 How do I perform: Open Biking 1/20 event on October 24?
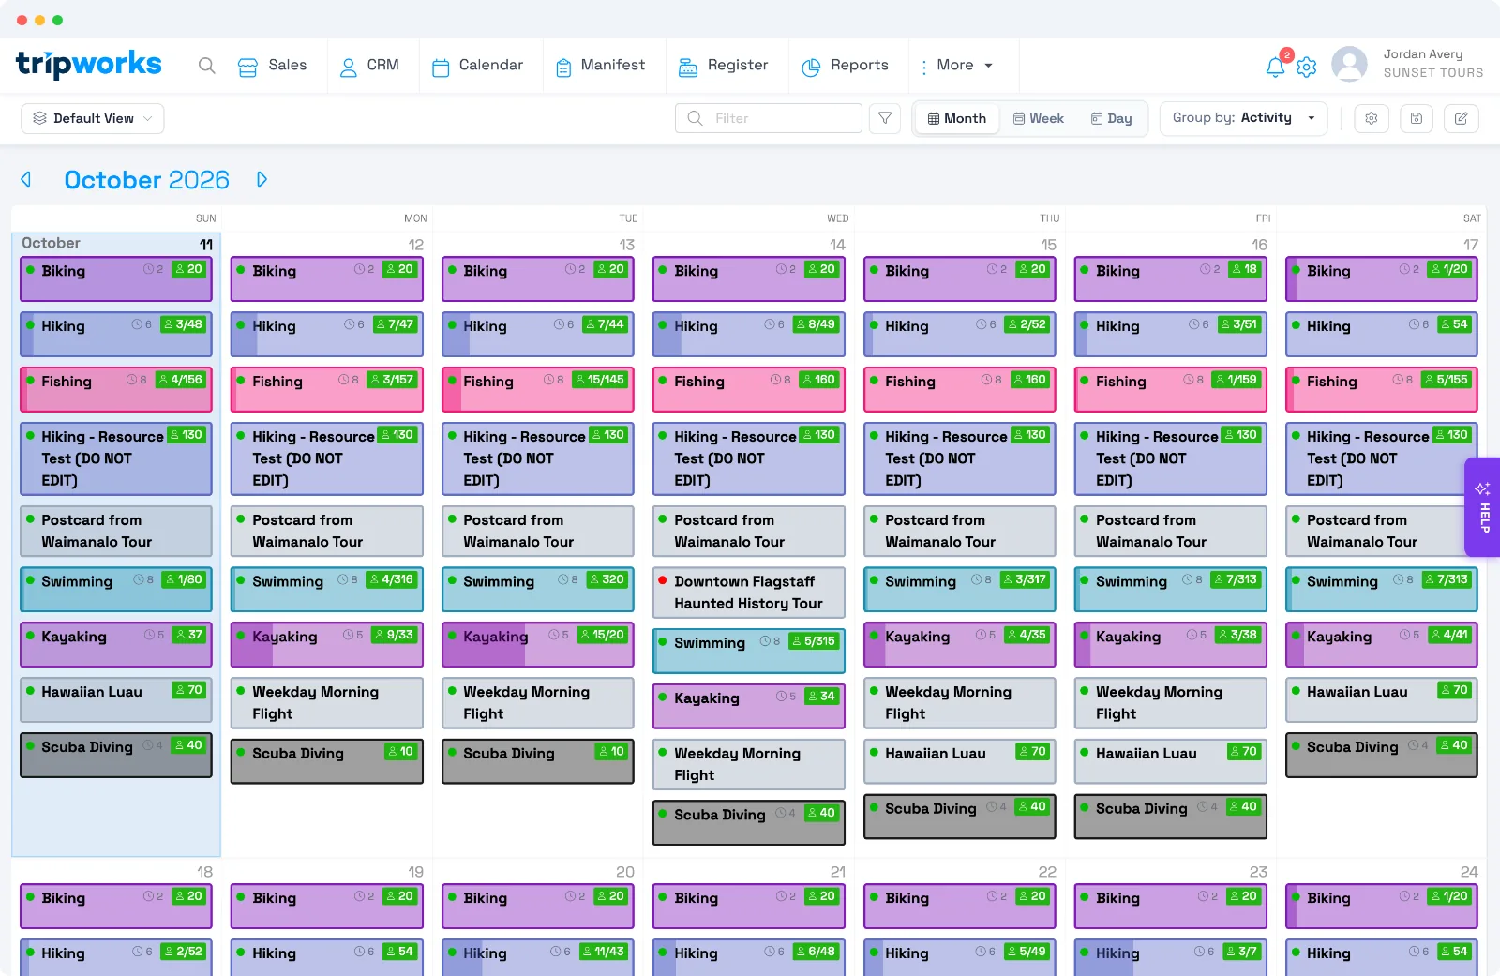[x=1382, y=906]
